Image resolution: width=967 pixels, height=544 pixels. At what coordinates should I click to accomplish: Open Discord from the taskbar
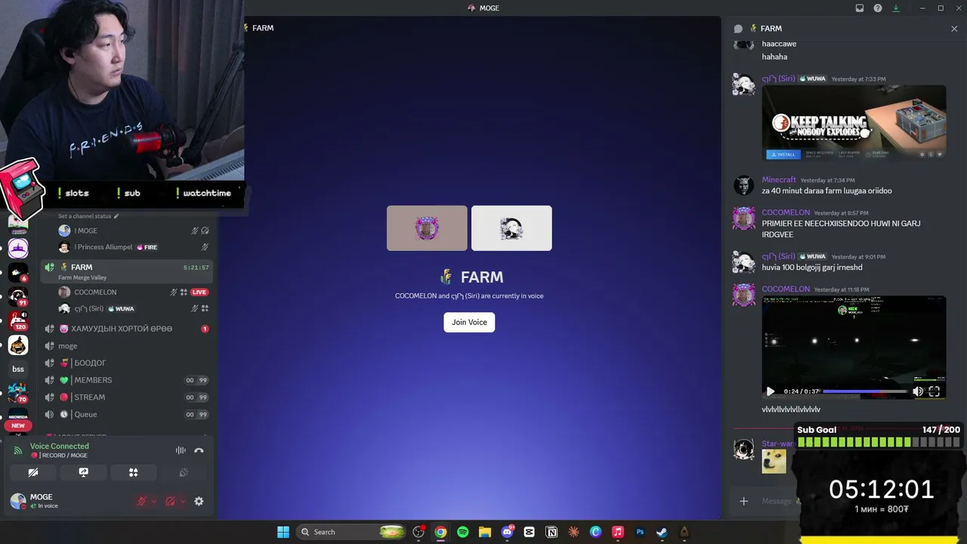(507, 532)
